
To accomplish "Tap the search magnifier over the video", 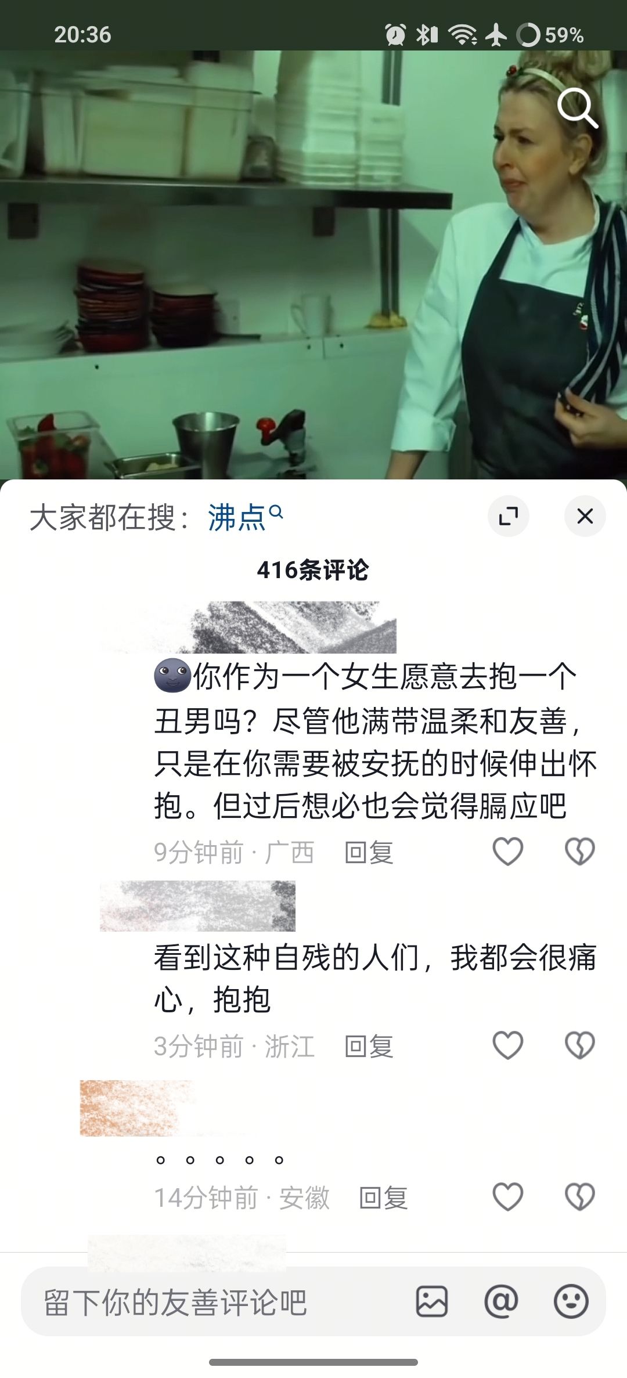I will pos(577,108).
